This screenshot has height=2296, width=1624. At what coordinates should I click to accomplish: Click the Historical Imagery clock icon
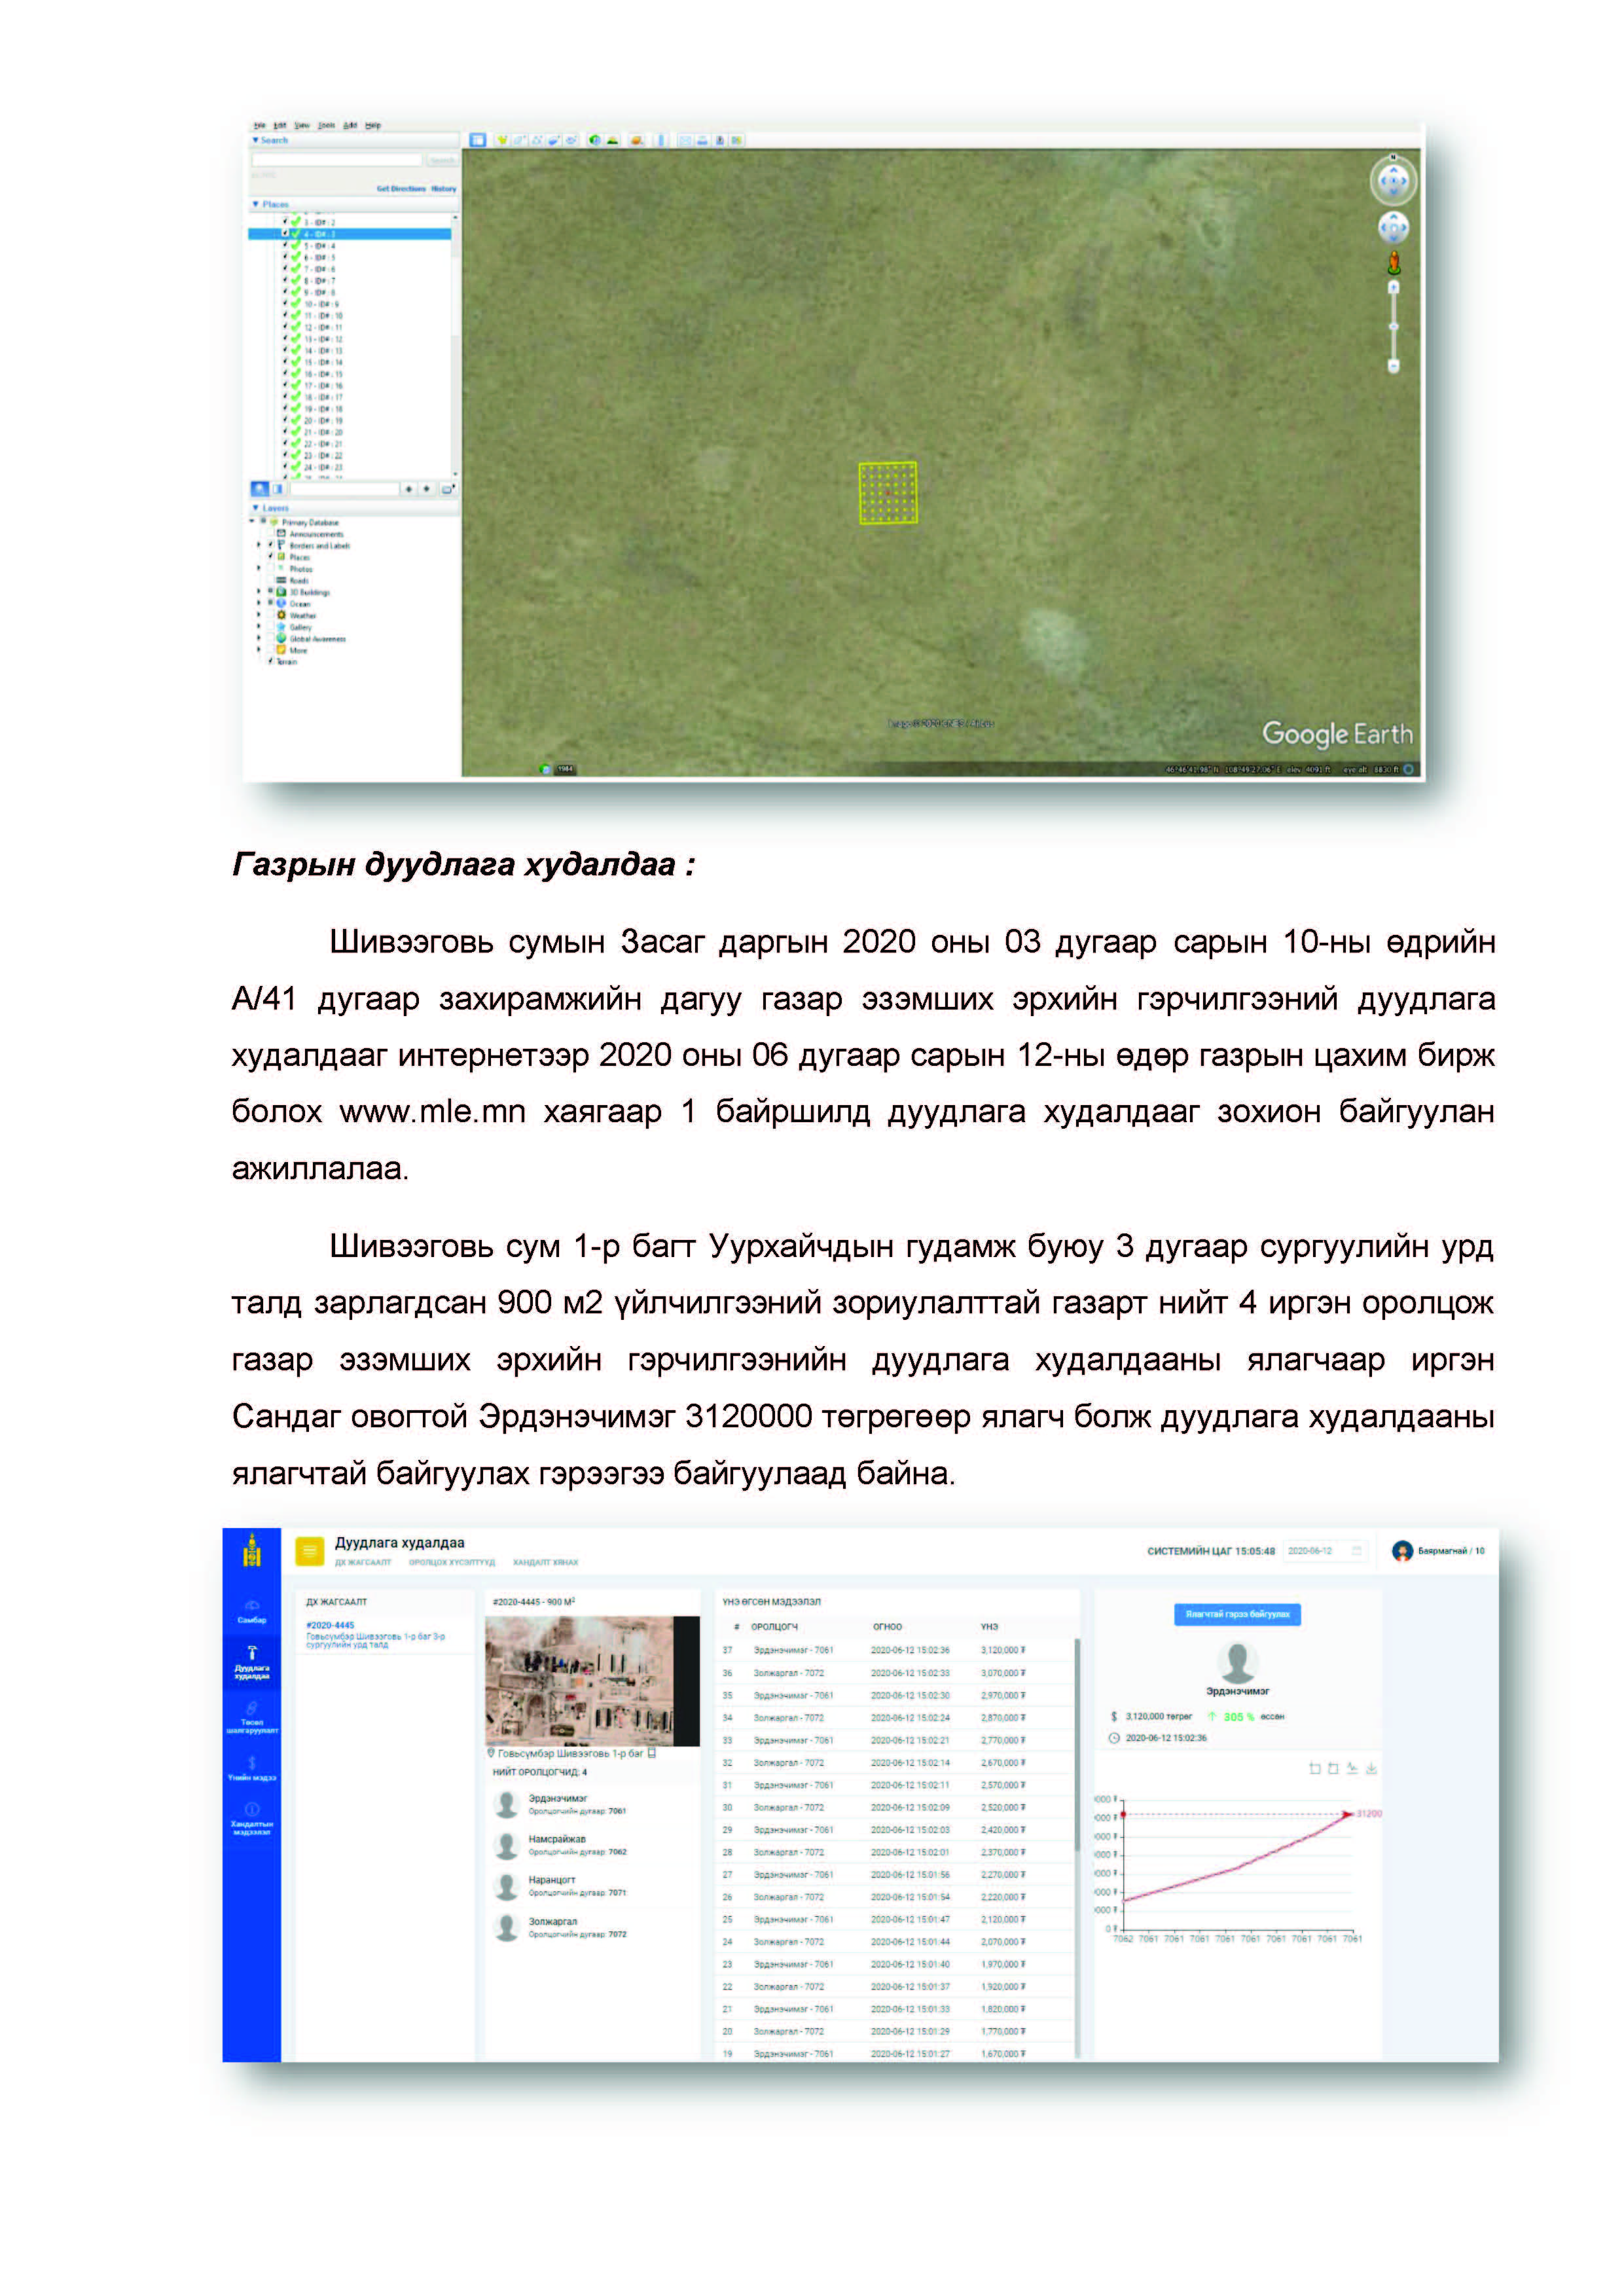[595, 140]
